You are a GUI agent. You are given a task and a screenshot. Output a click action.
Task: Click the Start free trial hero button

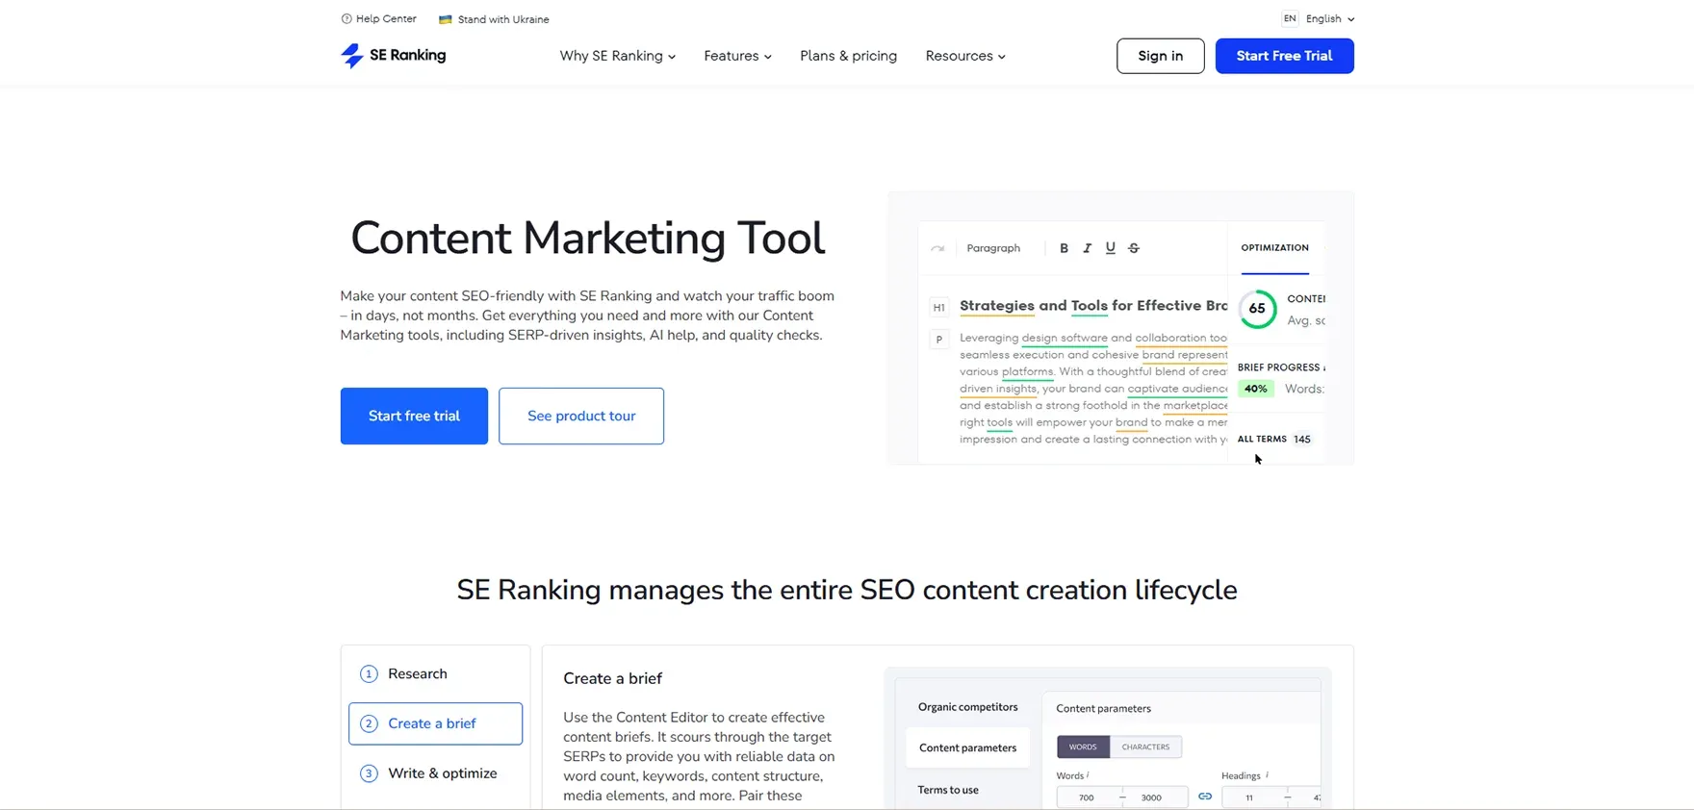point(414,416)
